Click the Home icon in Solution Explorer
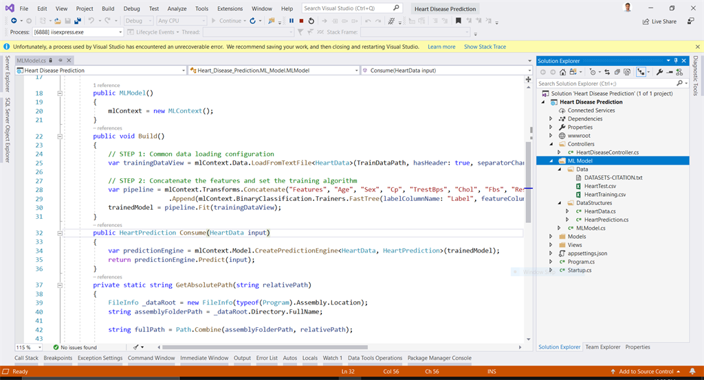The height and width of the screenshot is (380, 704). pos(562,72)
